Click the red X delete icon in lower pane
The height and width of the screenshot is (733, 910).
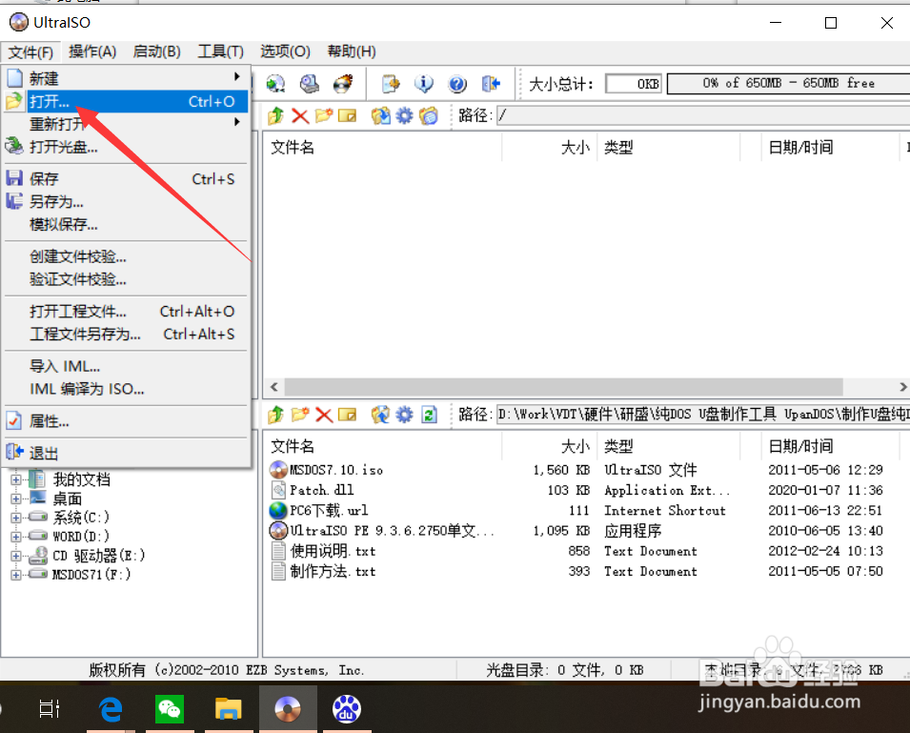324,415
